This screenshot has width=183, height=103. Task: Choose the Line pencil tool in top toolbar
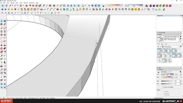point(10,6)
